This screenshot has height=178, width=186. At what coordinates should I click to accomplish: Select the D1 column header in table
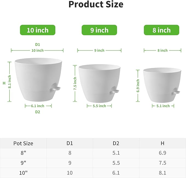(70, 143)
